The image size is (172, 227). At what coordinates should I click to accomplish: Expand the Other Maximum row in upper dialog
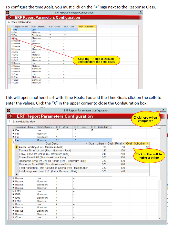12,83
